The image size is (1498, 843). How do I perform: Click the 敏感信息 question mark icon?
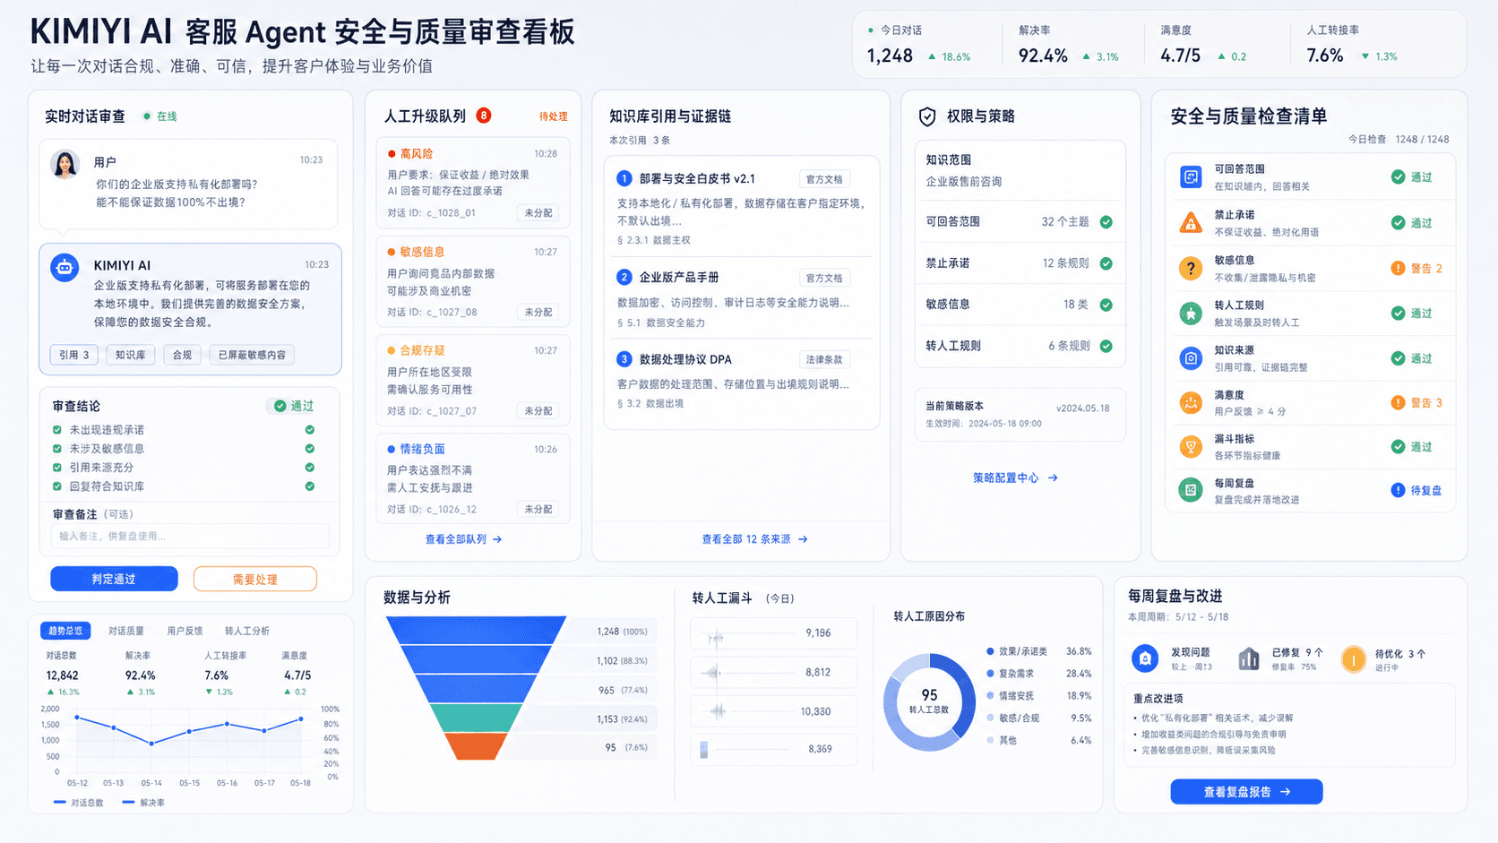click(1191, 268)
